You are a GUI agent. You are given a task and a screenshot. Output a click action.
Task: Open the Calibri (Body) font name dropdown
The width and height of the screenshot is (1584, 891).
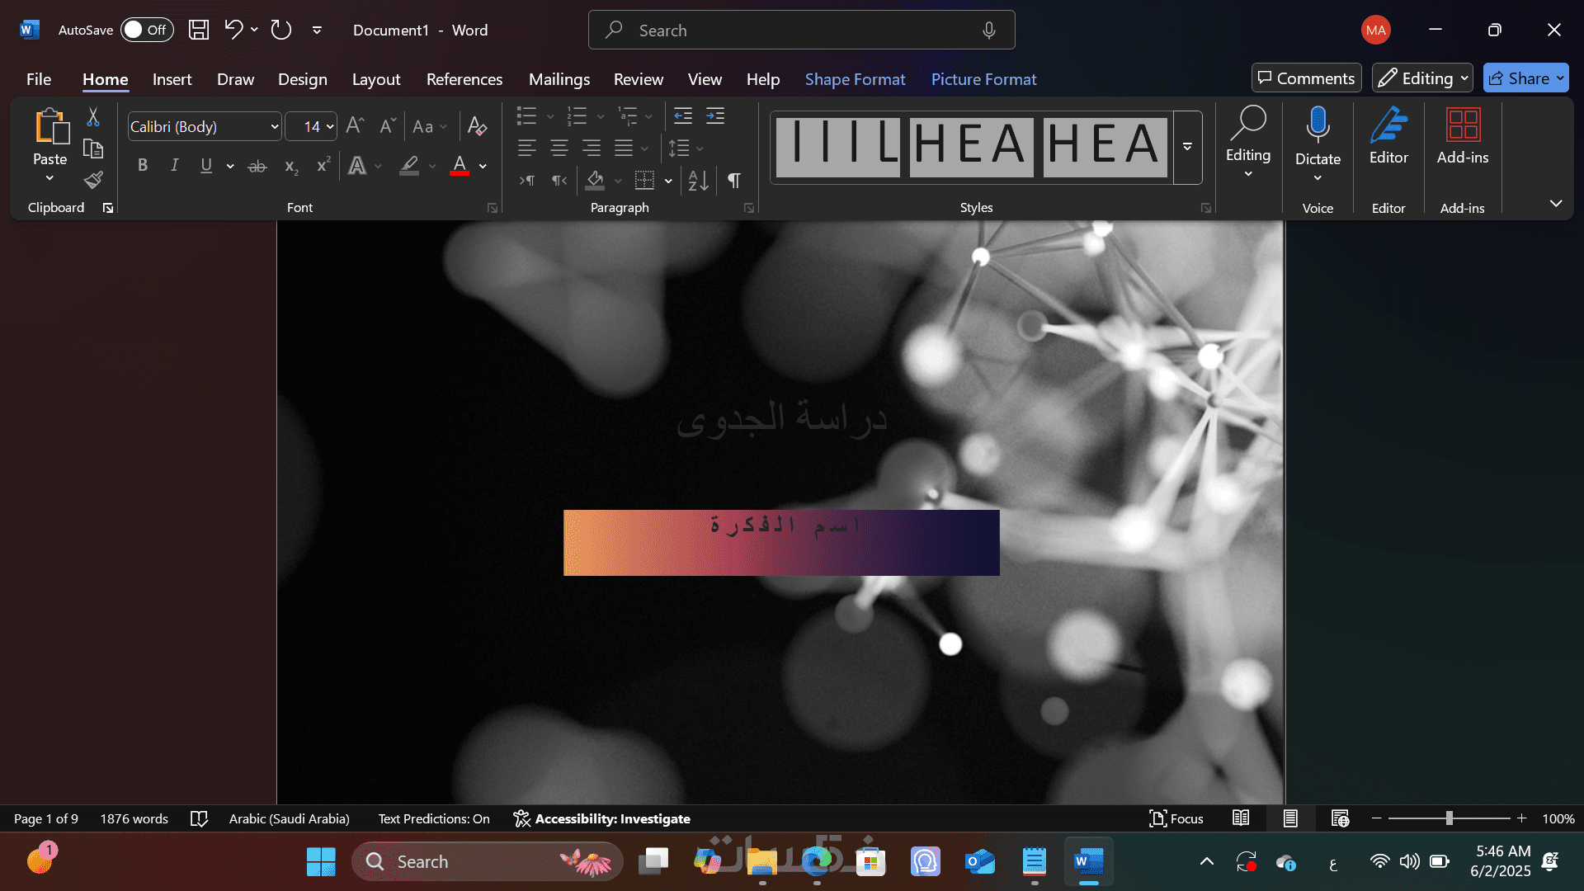[275, 127]
